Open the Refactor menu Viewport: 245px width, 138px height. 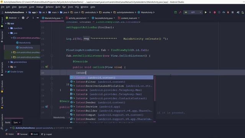point(49,7)
